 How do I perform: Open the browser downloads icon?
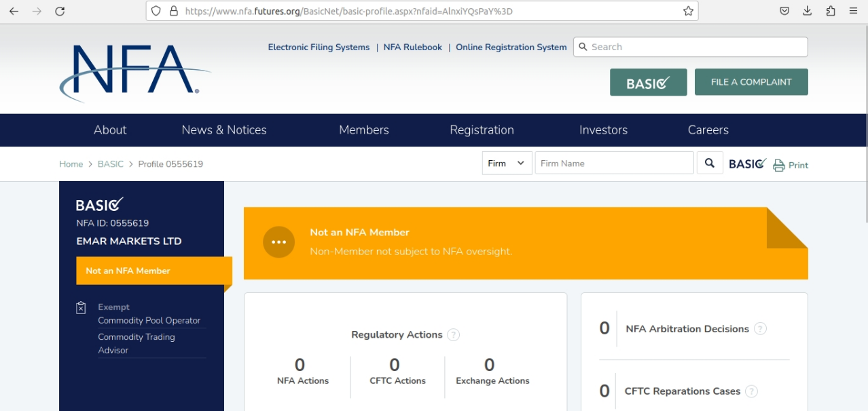(807, 11)
